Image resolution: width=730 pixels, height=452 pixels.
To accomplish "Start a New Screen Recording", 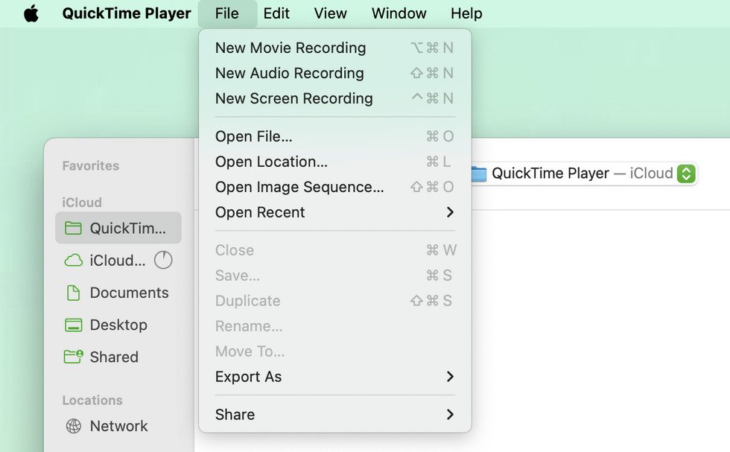I will coord(334,98).
